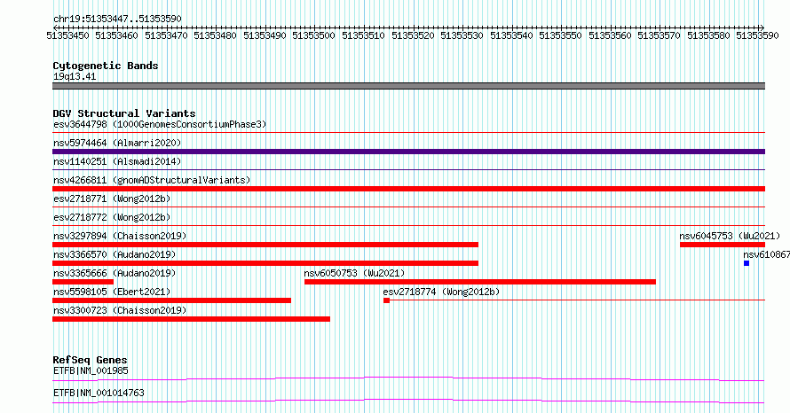Select ruler position 51353450
This screenshot has height=413, width=790.
pyautogui.click(x=67, y=35)
